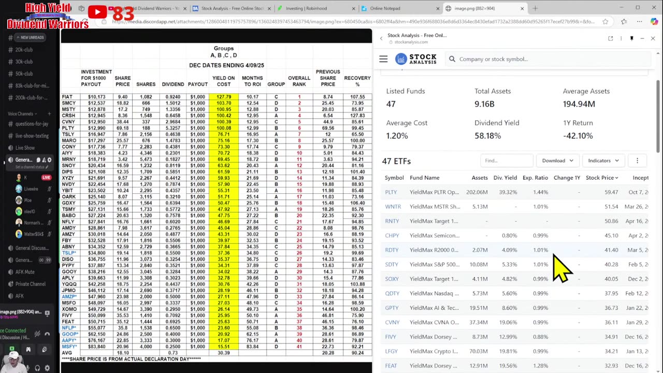Image resolution: width=663 pixels, height=373 pixels.
Task: Open PLTY ticker link
Action: tap(391, 192)
